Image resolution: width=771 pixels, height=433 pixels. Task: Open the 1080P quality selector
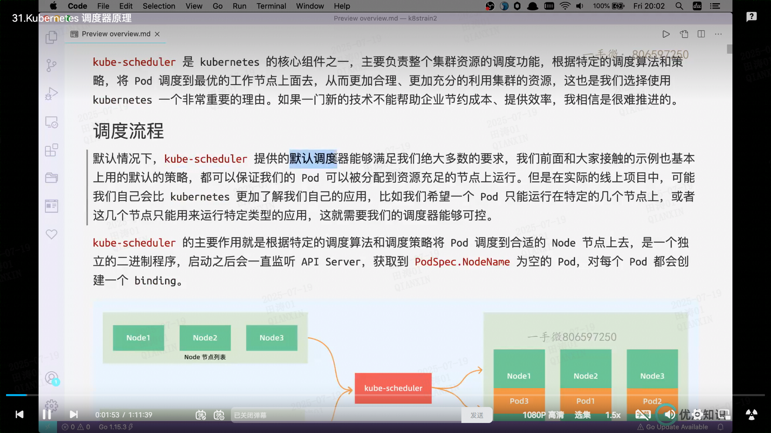(543, 415)
